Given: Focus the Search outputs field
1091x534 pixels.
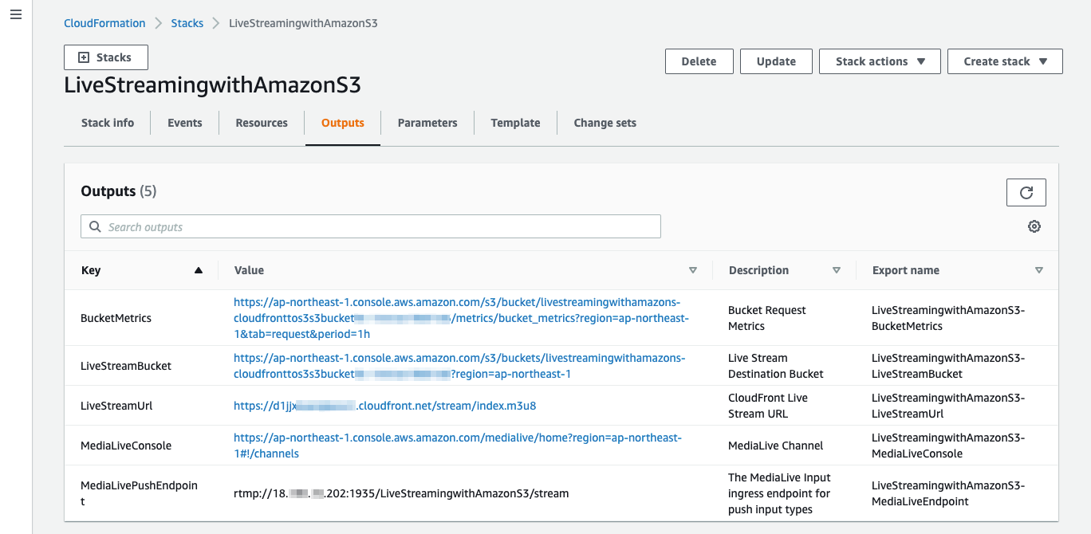Looking at the screenshot, I should (371, 227).
